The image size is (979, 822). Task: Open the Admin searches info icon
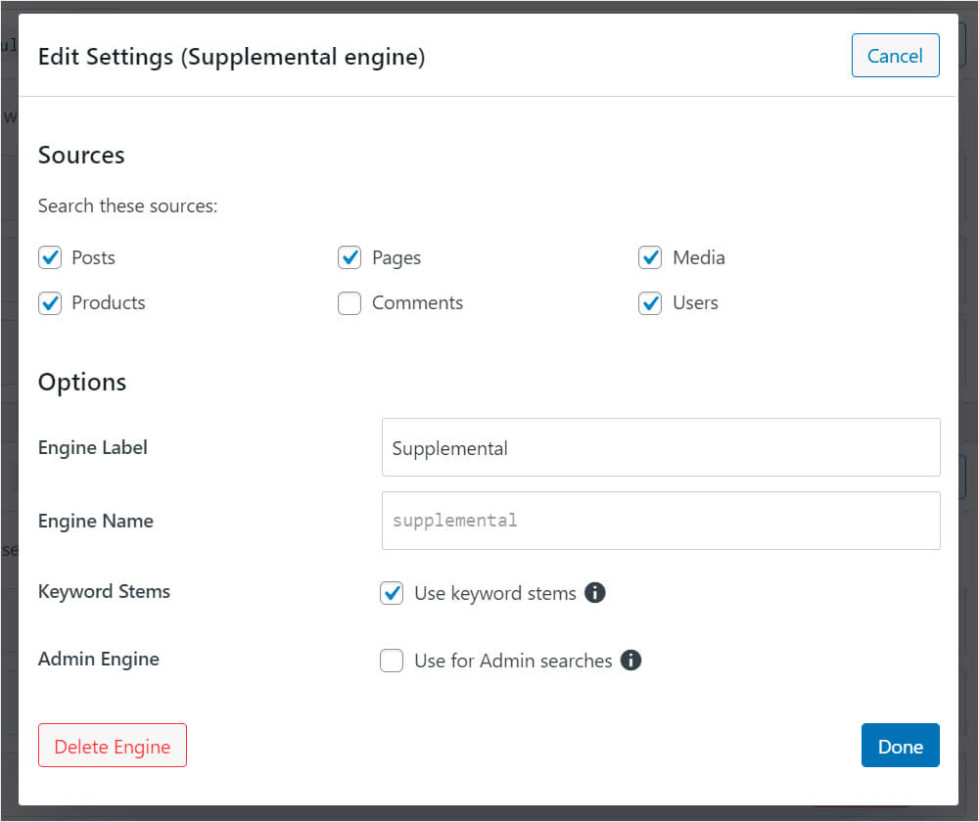630,660
